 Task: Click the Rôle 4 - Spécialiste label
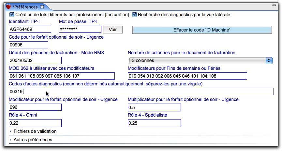tap(147, 115)
